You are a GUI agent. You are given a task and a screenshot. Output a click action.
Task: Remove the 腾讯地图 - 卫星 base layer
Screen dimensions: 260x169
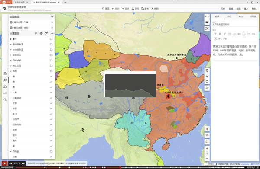(x=52, y=22)
